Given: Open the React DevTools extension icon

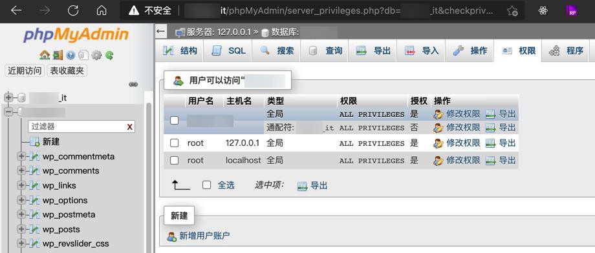Looking at the screenshot, I should (x=543, y=10).
